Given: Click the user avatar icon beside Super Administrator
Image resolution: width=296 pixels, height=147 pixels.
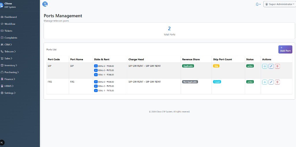Looking at the screenshot, I should point(267,4).
